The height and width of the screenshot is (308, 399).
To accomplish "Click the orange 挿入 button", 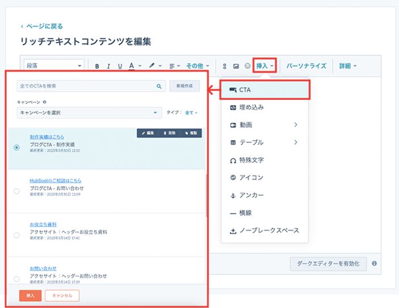I will (30, 295).
